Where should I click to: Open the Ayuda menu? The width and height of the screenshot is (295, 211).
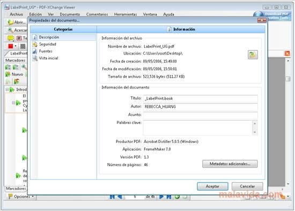click(168, 14)
